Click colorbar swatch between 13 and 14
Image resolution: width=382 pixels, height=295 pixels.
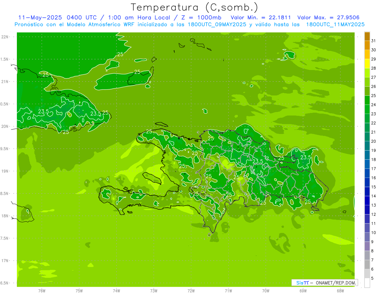click(367, 200)
